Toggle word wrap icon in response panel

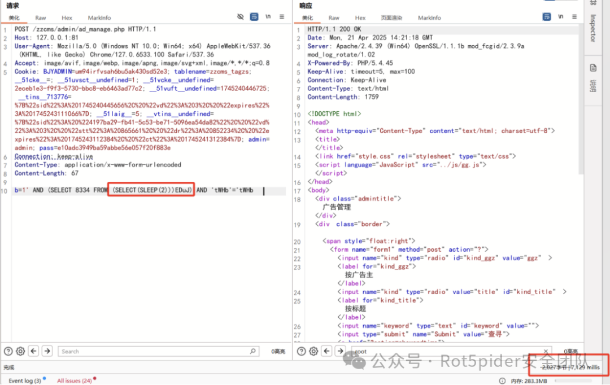[547, 17]
